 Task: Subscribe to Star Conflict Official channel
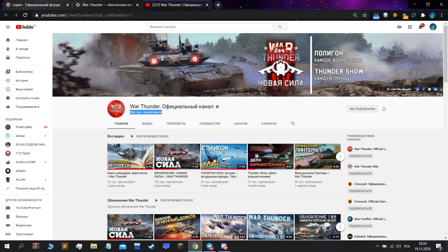coord(360,226)
